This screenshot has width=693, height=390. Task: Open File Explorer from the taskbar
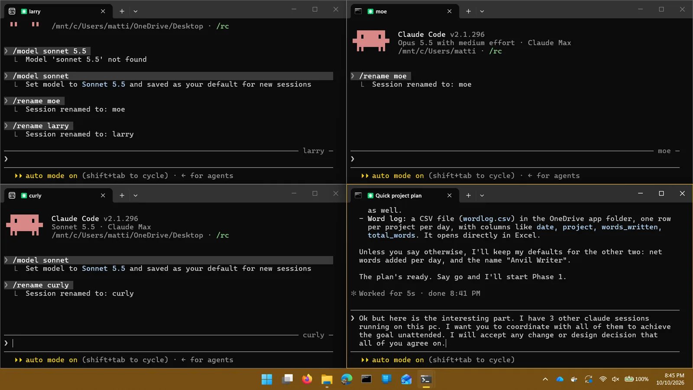(327, 379)
